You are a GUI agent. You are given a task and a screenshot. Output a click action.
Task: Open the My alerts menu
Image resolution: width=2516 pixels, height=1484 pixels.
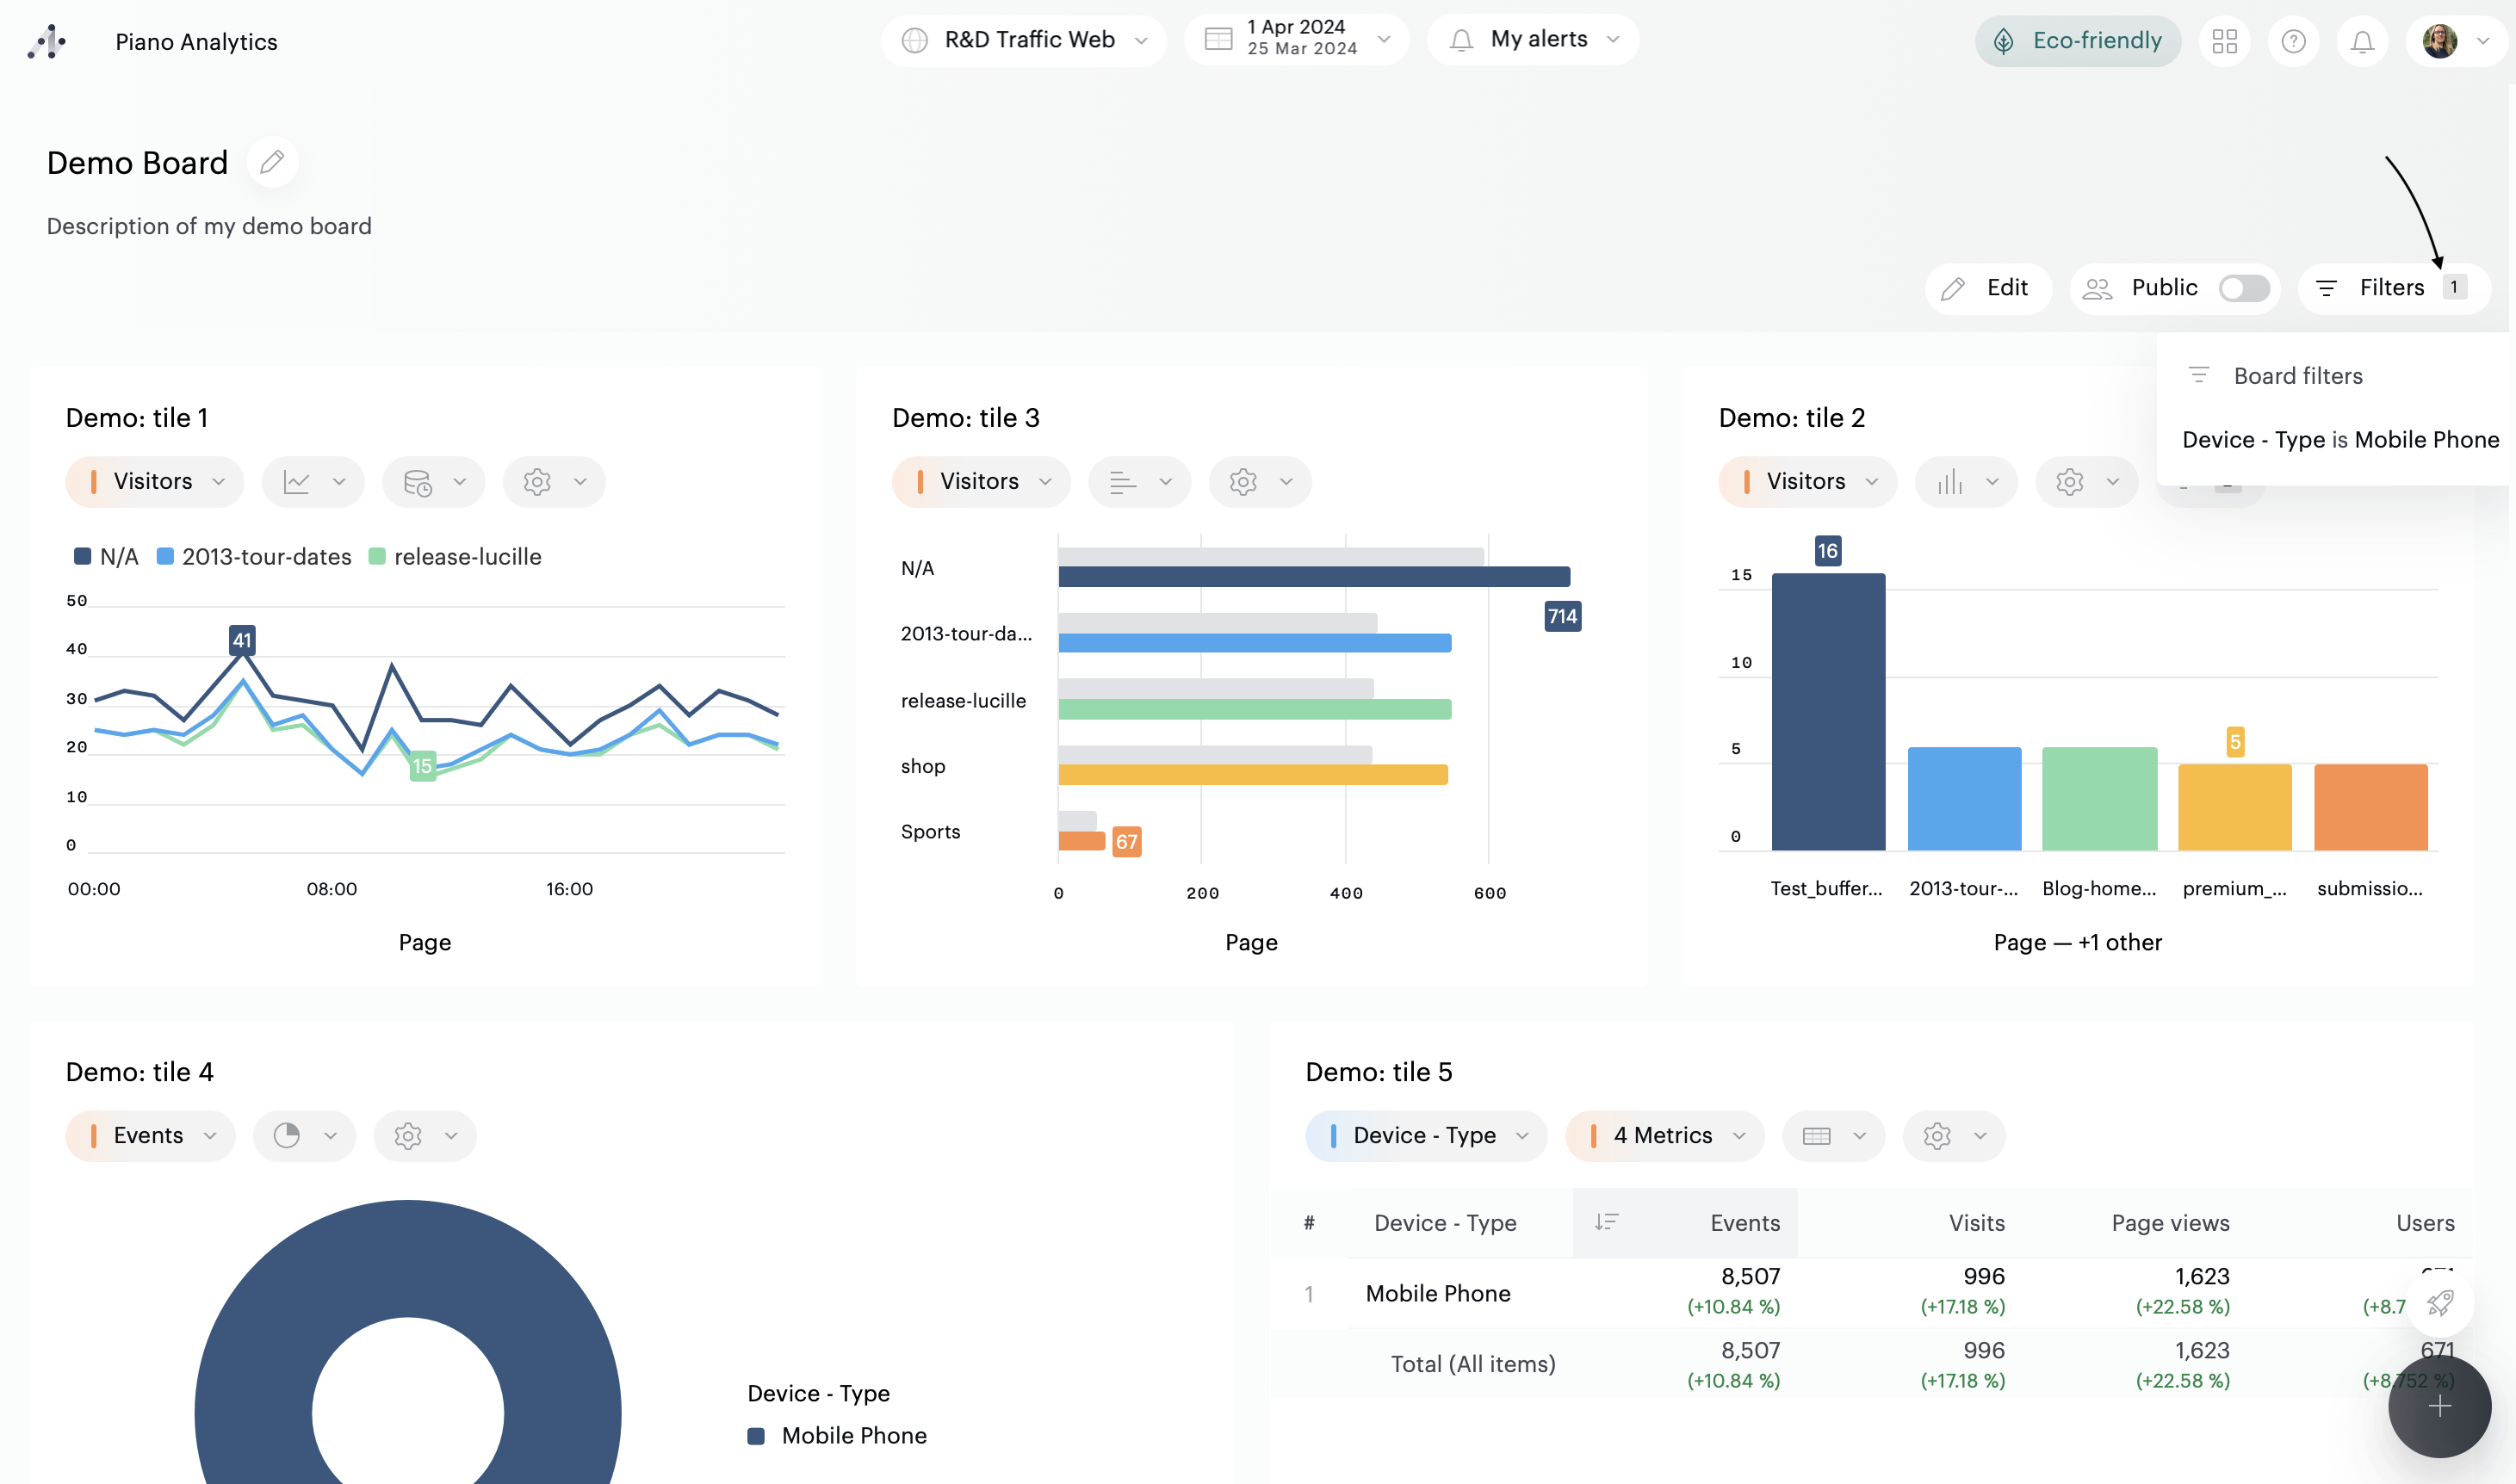pyautogui.click(x=1533, y=40)
